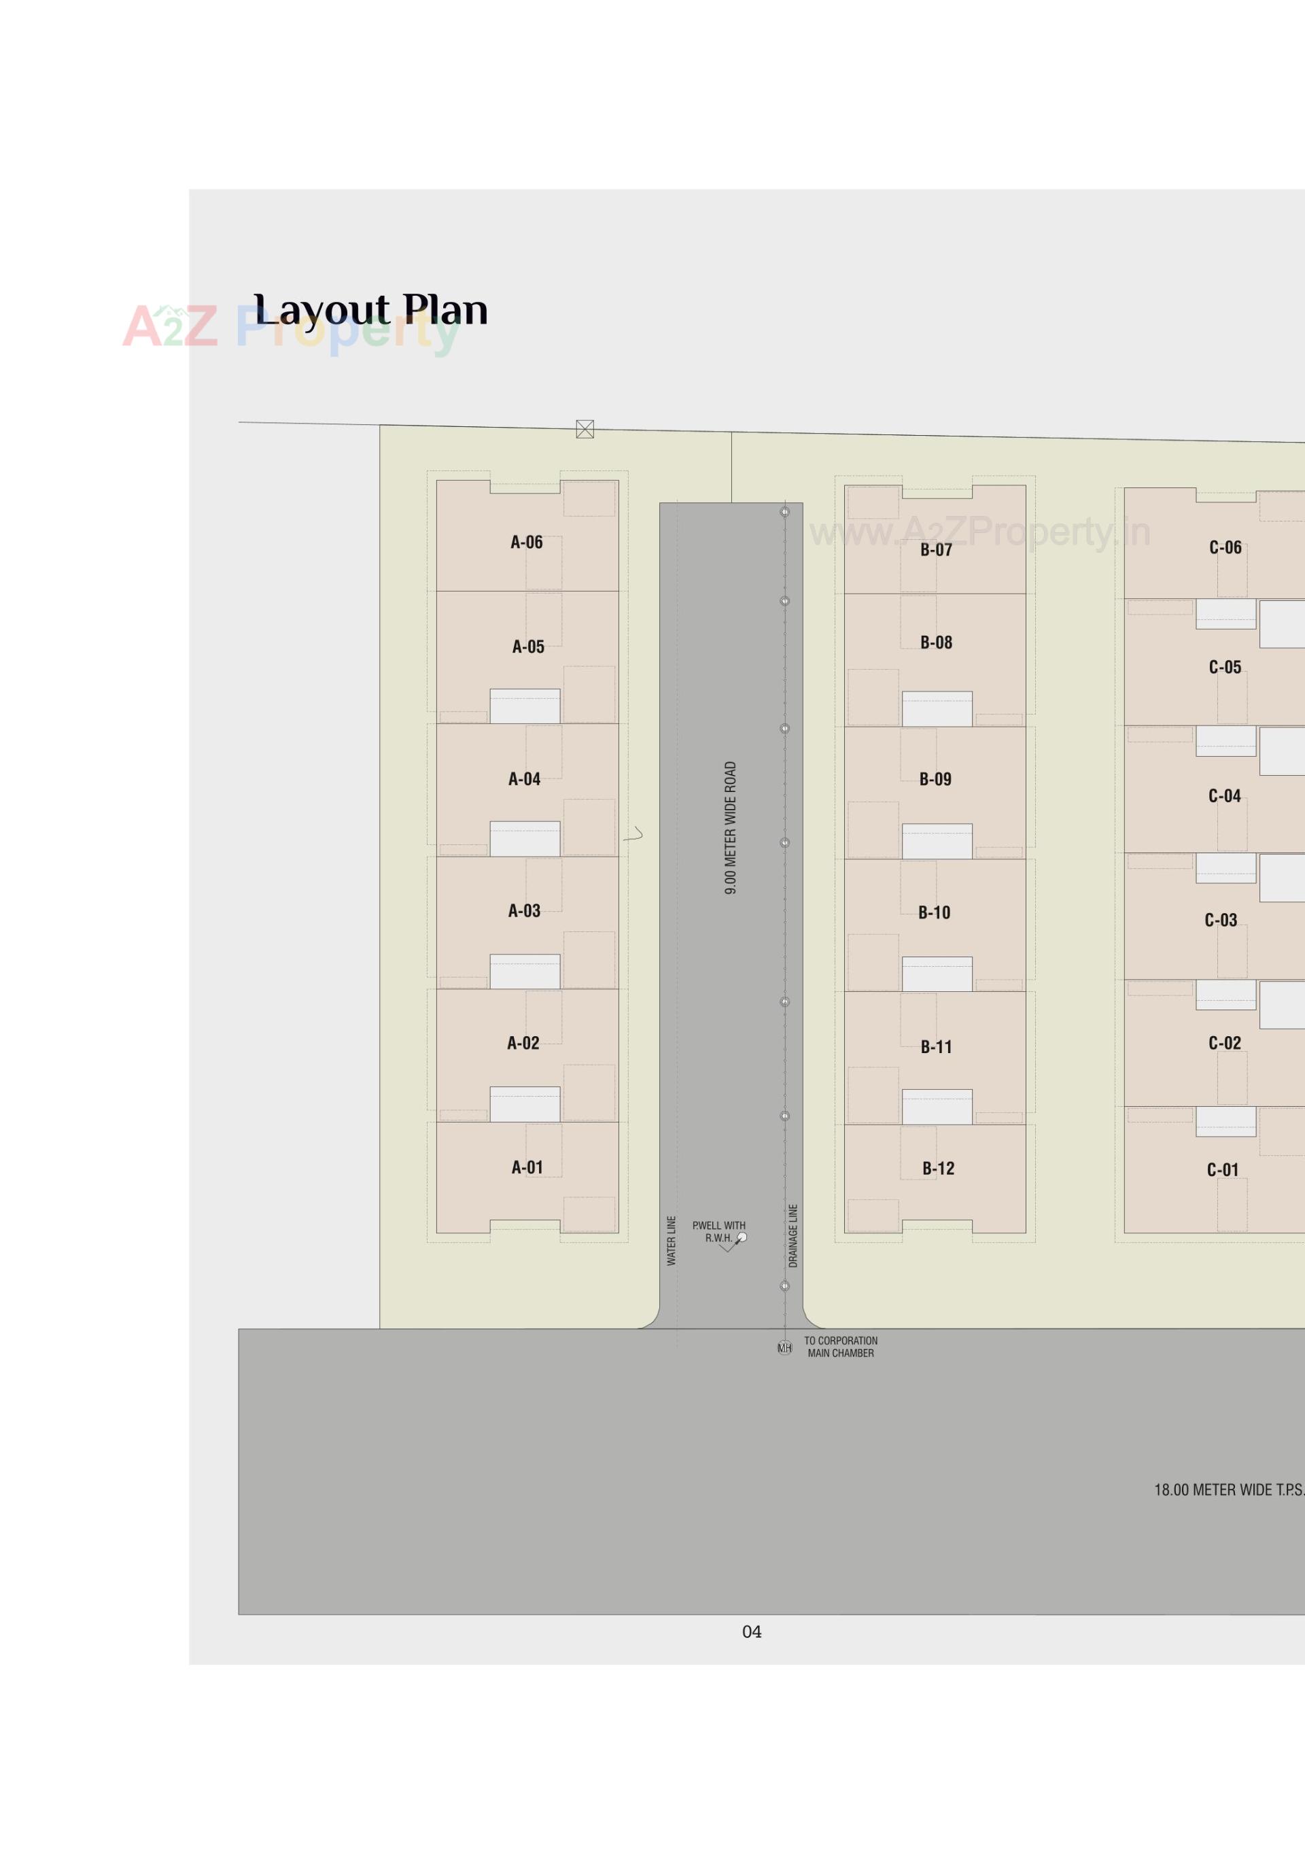Select the Layout Plan title heading
The height and width of the screenshot is (1854, 1305).
[370, 309]
